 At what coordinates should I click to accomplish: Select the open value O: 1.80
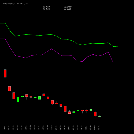click(x=46, y=9)
